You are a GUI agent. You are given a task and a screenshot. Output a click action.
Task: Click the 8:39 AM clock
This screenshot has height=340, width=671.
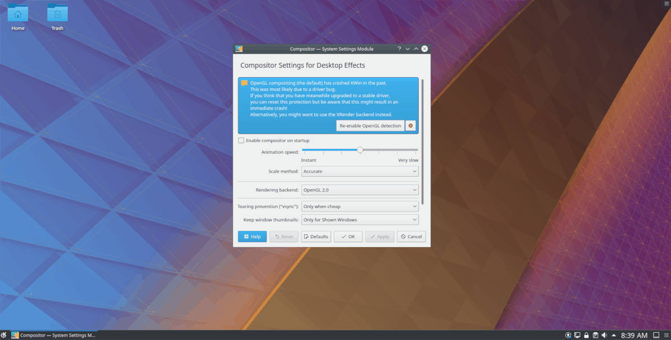pyautogui.click(x=634, y=335)
